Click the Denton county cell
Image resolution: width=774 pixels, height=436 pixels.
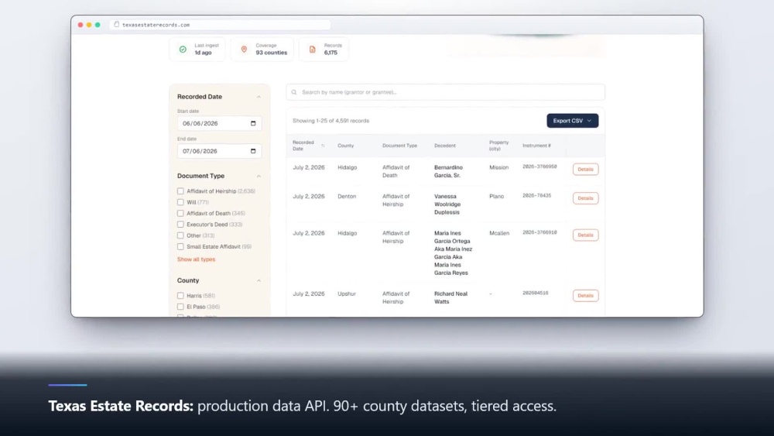coord(347,197)
